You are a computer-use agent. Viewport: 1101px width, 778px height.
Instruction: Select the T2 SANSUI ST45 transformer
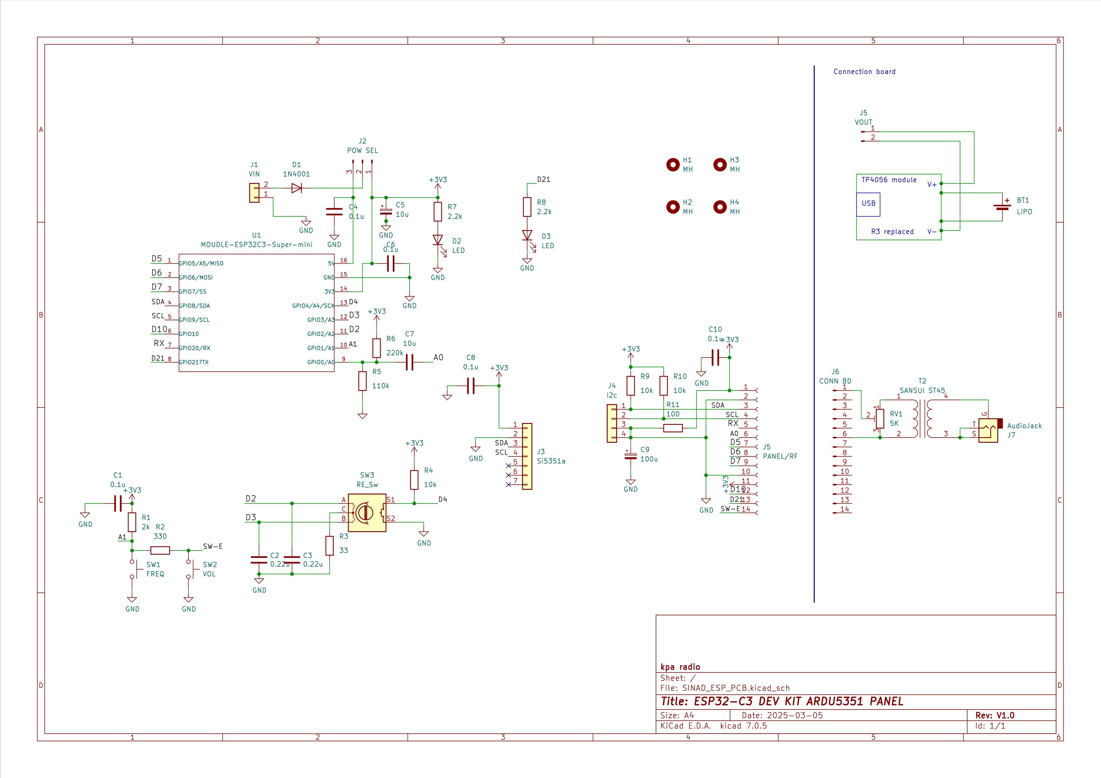point(922,418)
